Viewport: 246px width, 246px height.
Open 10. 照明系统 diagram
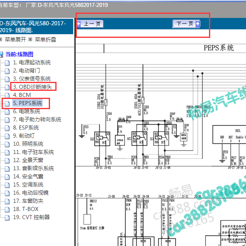tap(28, 144)
